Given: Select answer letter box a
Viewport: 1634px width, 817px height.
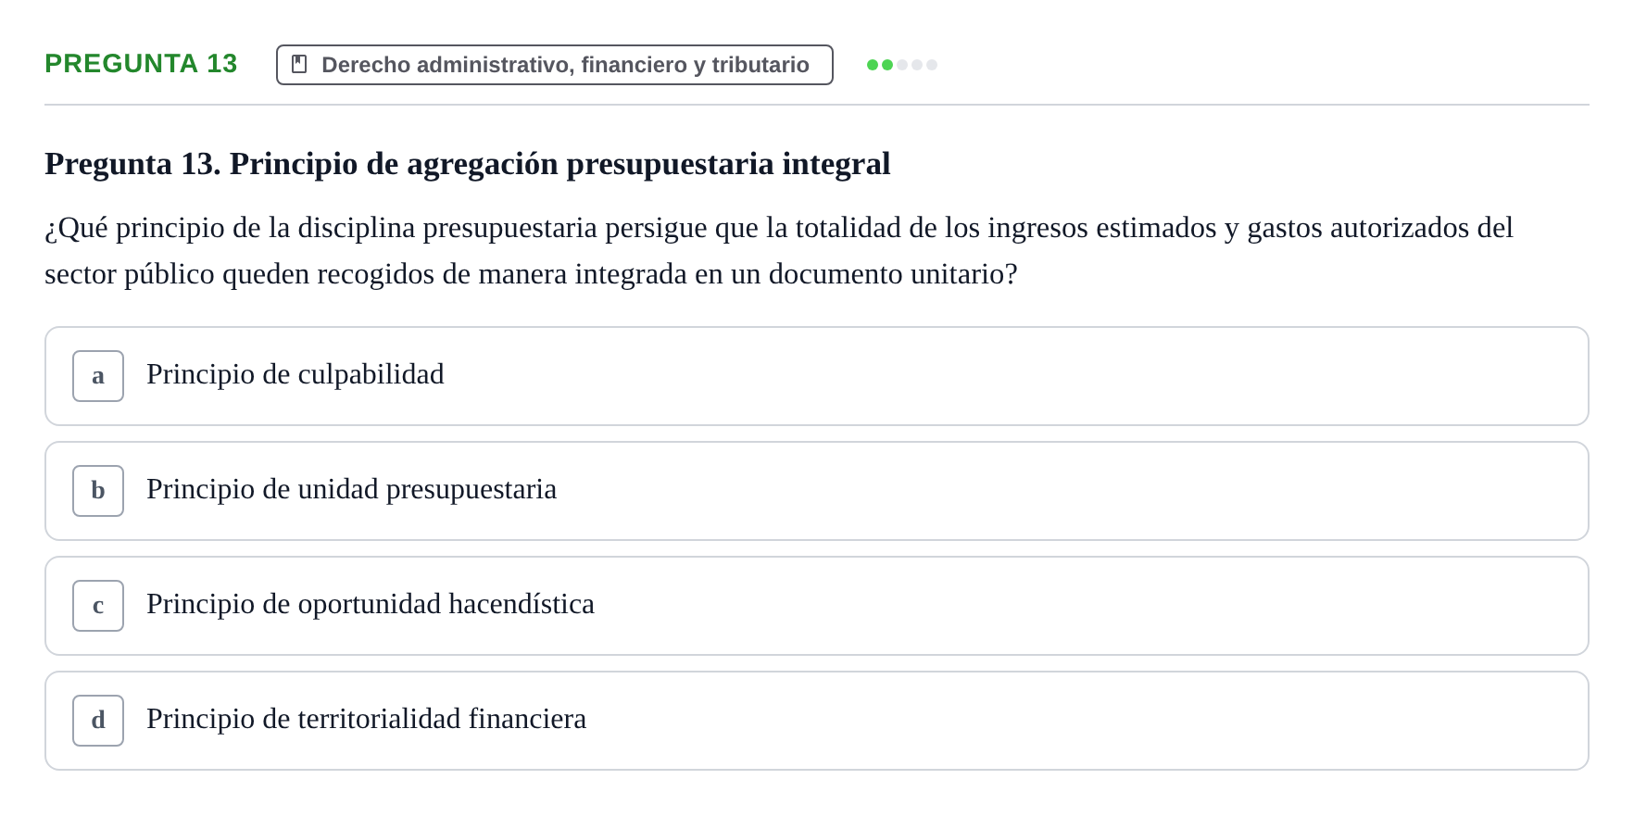Looking at the screenshot, I should click(x=98, y=376).
